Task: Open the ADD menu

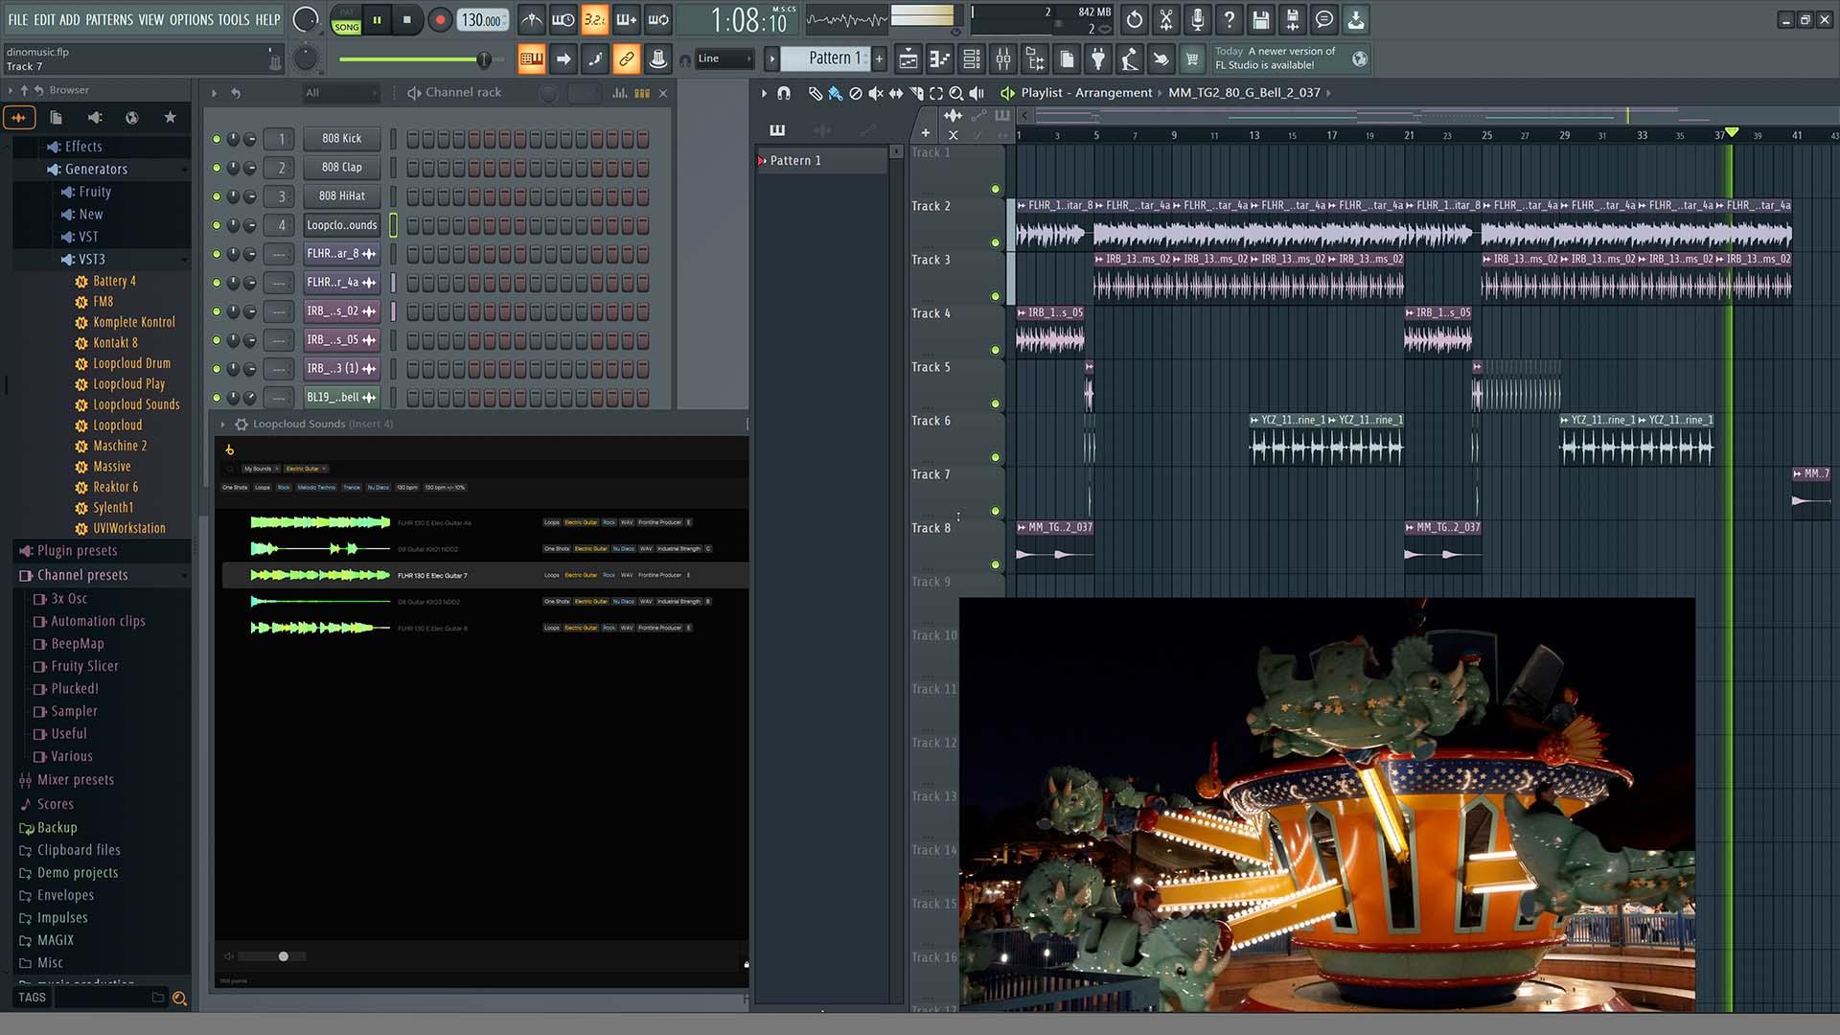Action: pyautogui.click(x=70, y=19)
